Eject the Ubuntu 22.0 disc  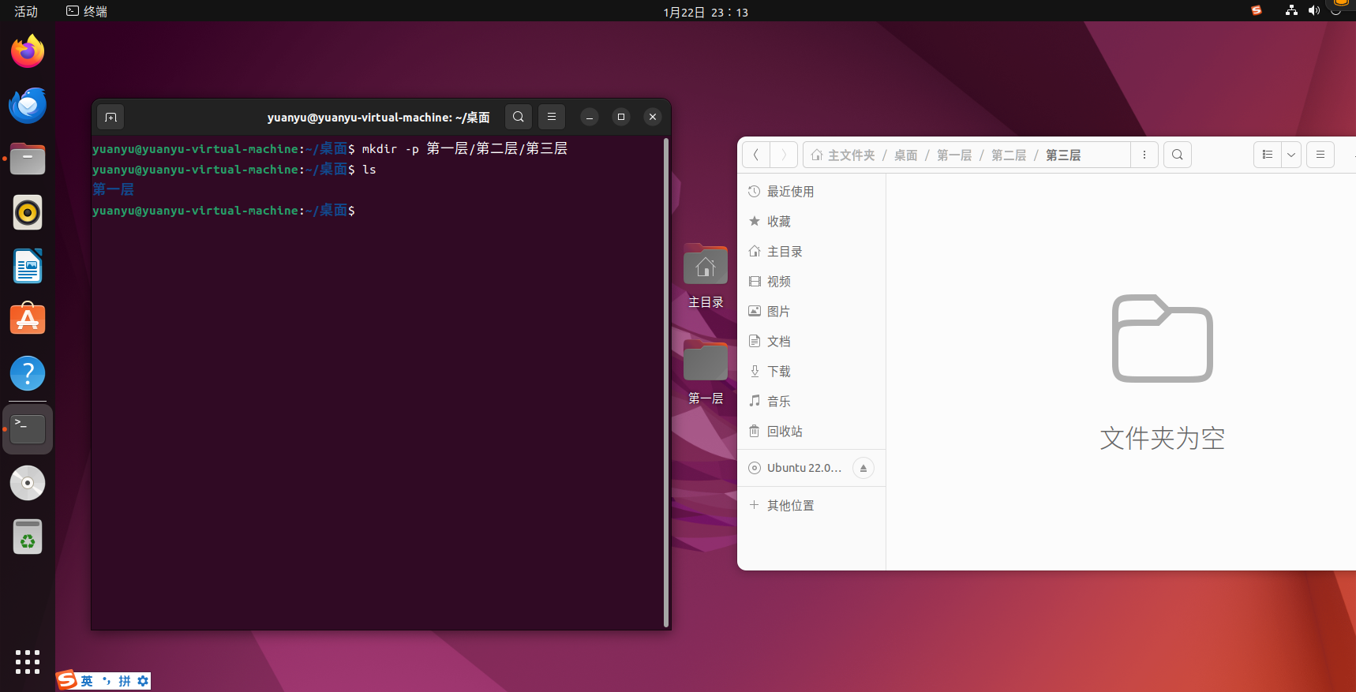pyautogui.click(x=863, y=468)
